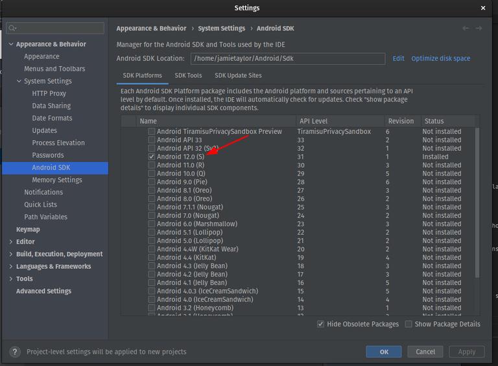This screenshot has width=498, height=366.
Task: Enable Show Package Details checkbox
Action: (x=409, y=324)
